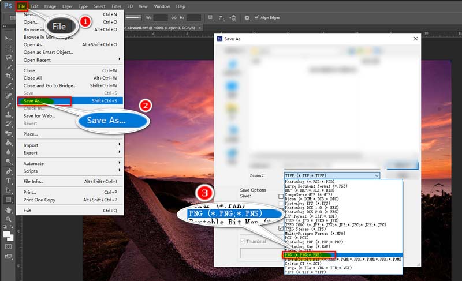
Task: Select the Rectangle shape tool
Action: pyautogui.click(x=8, y=200)
